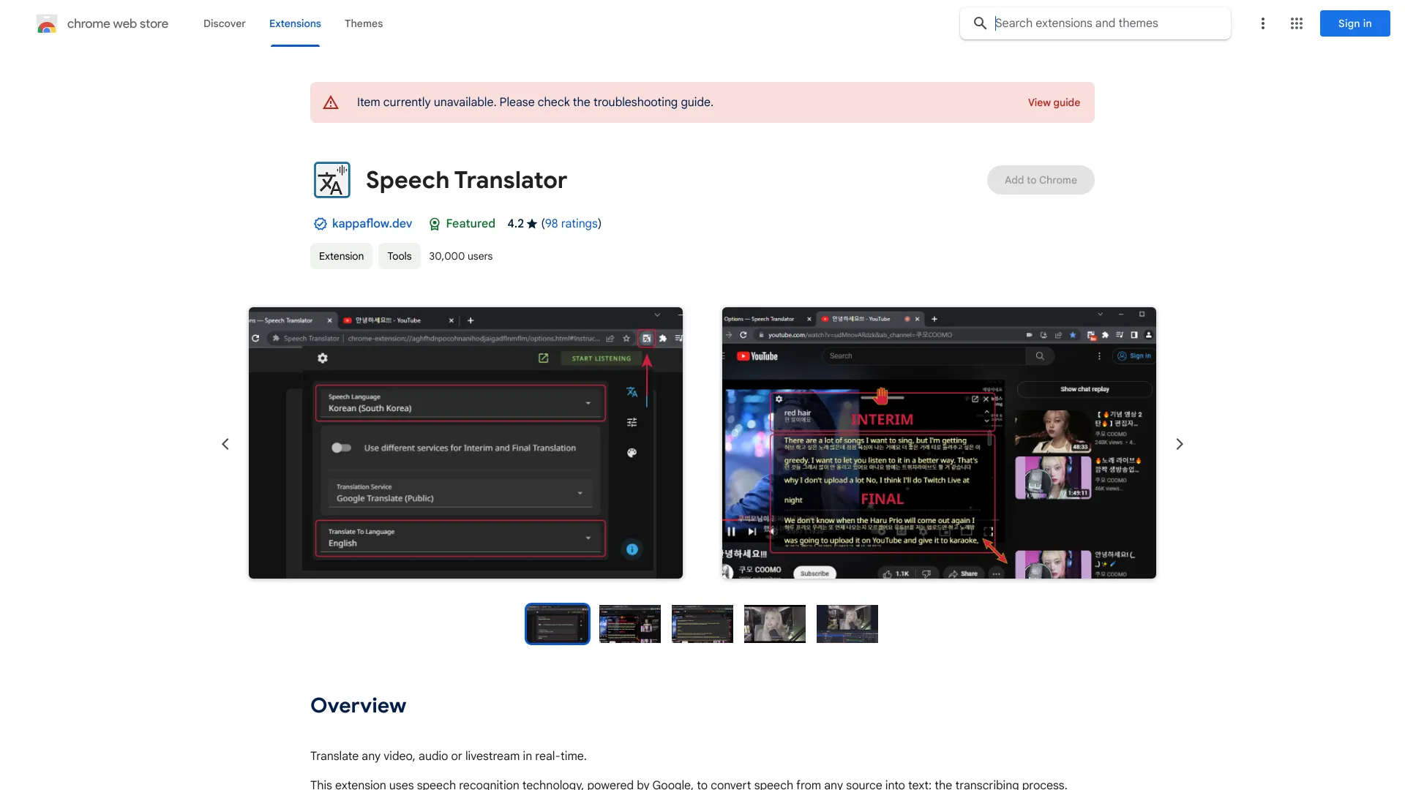Click the Featured shield/checkmark icon
This screenshot has height=790, width=1405.
click(433, 224)
